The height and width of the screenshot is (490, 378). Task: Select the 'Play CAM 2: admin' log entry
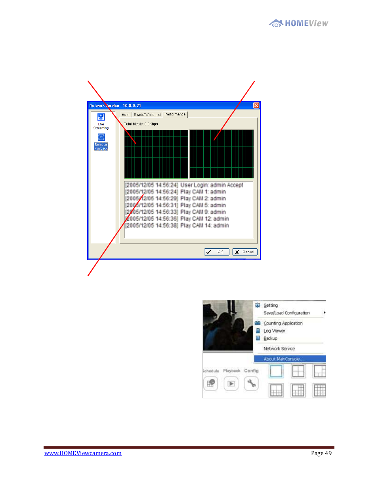coord(176,198)
